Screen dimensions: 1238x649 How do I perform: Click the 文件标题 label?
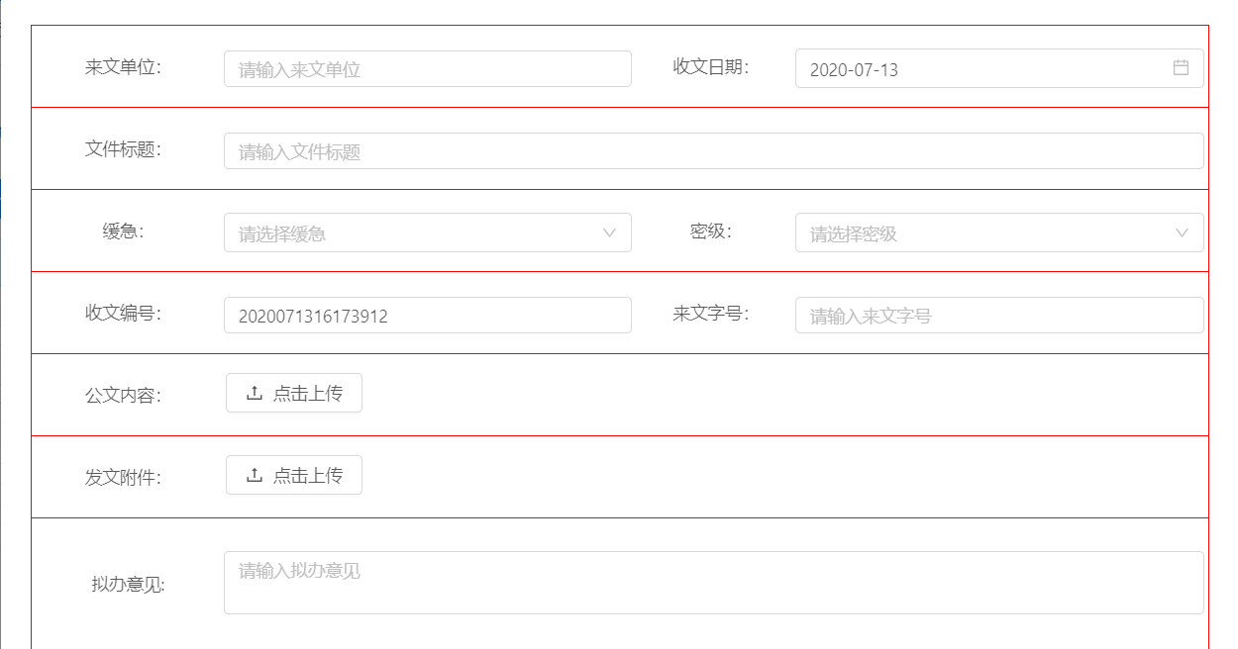[x=123, y=149]
